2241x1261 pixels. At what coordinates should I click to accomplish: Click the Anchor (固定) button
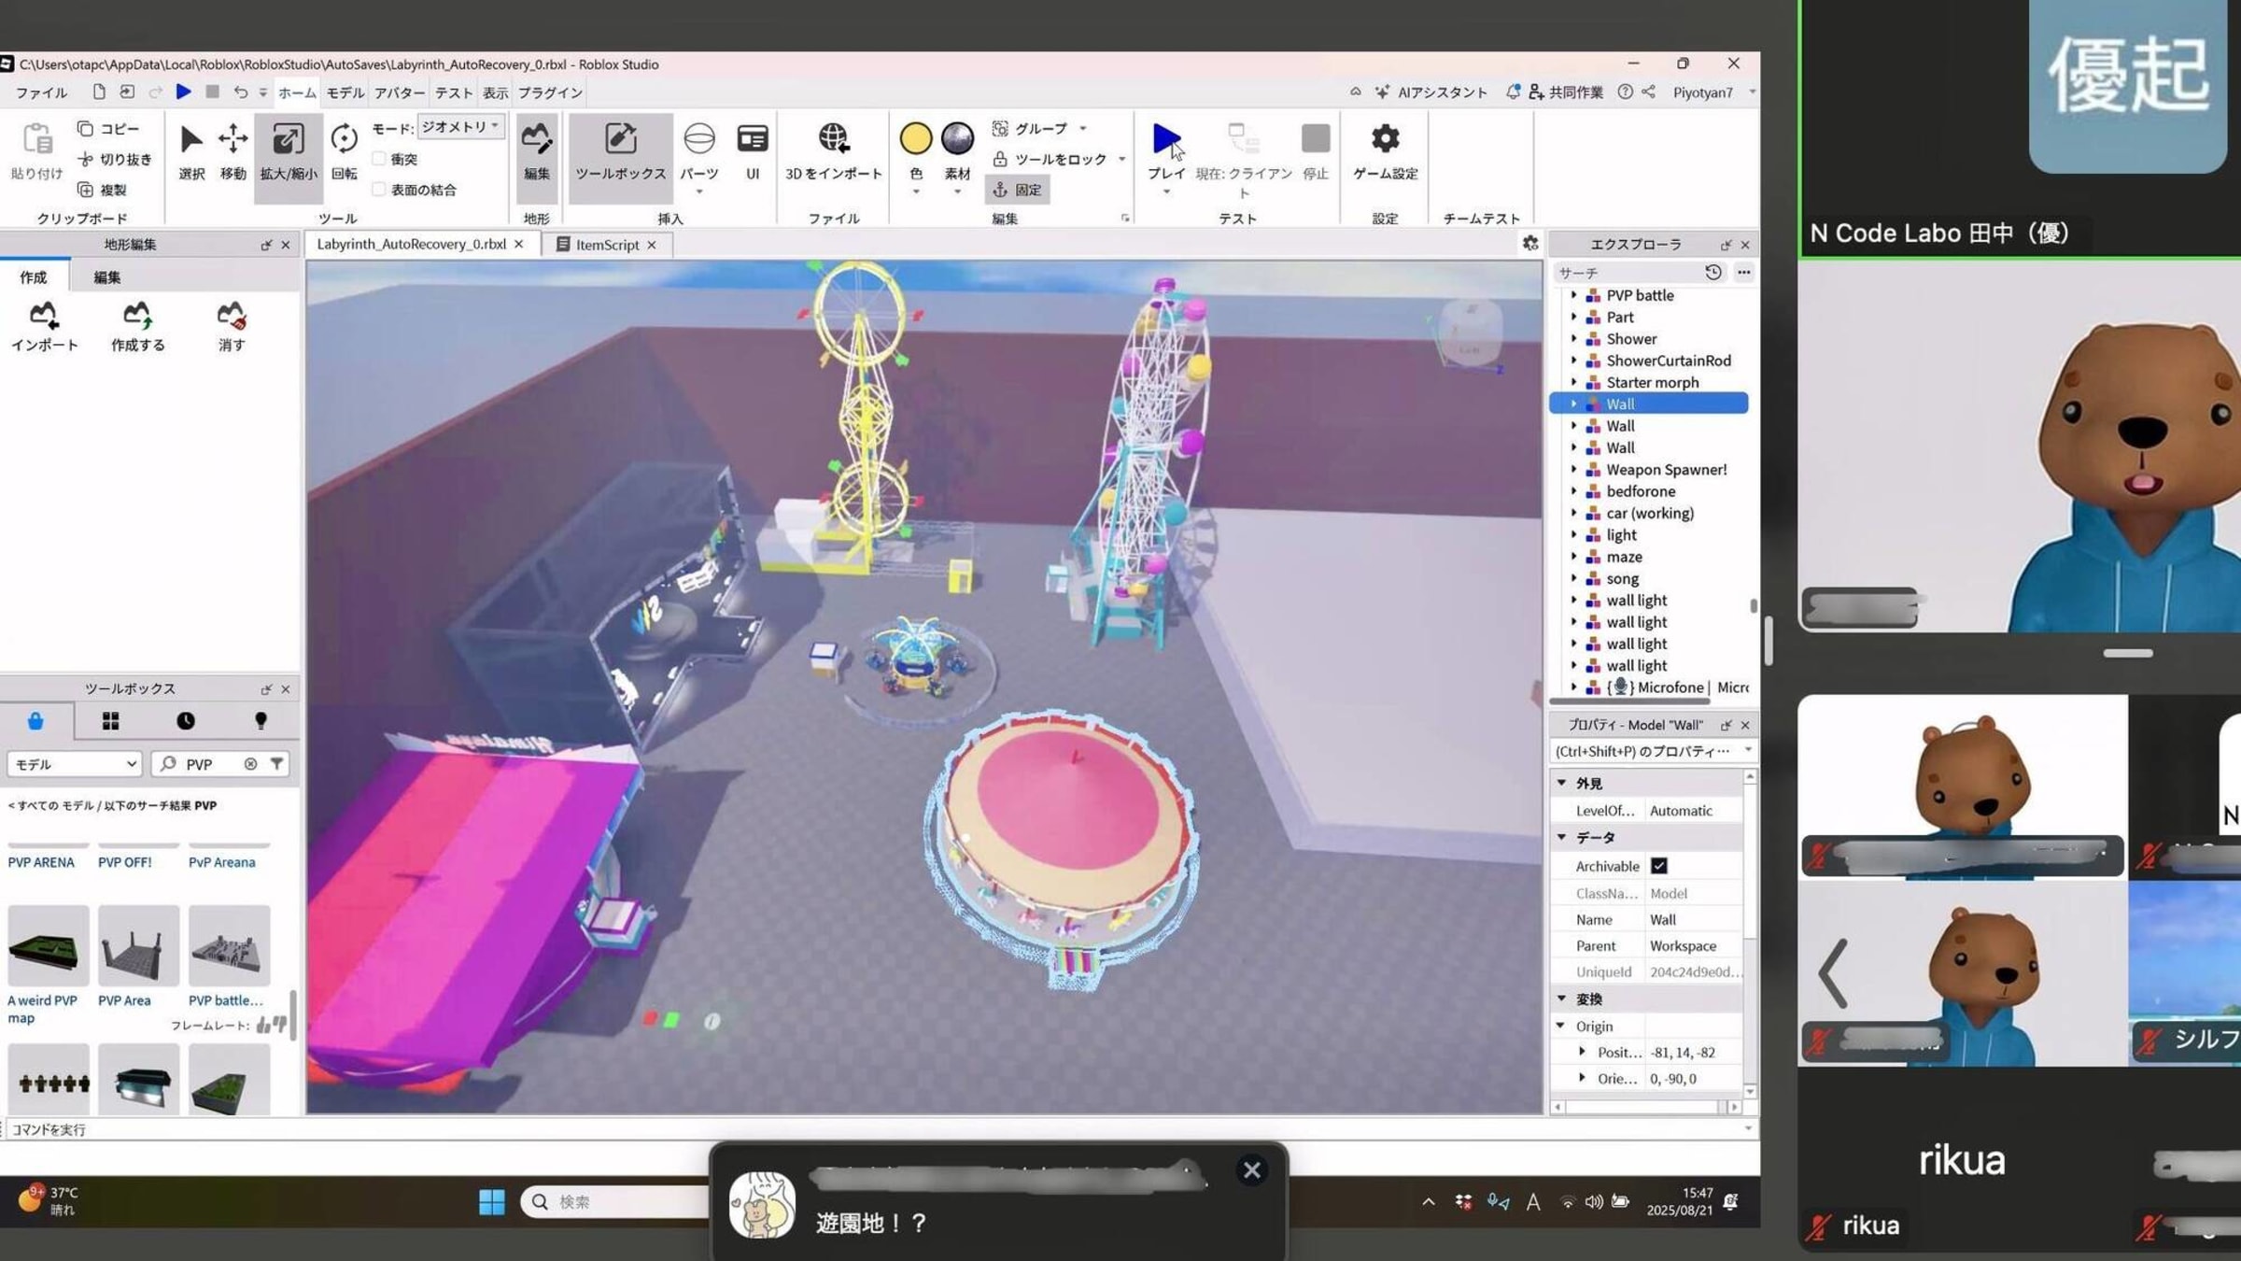[x=1018, y=190]
